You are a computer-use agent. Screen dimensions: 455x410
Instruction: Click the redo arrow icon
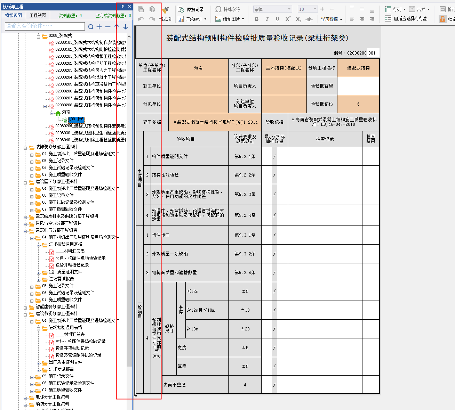(152, 19)
